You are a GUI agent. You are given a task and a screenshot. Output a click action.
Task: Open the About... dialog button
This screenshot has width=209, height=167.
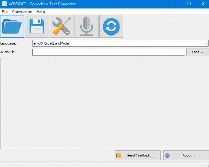click(x=186, y=155)
